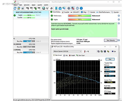Click the Sağlık 100 % gradient bar in overview
The width and height of the screenshot is (135, 101).
80,19
